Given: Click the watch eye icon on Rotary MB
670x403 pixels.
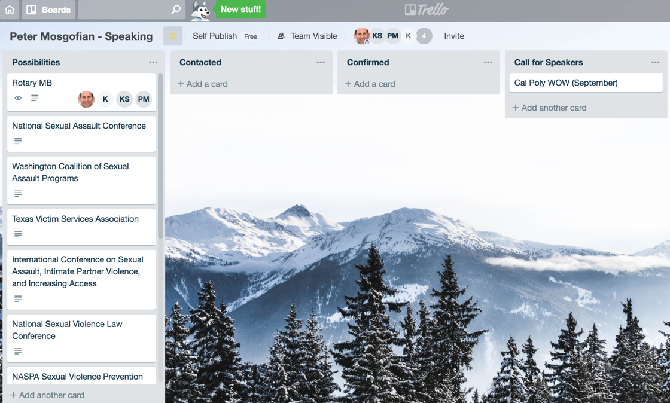Looking at the screenshot, I should (x=18, y=98).
